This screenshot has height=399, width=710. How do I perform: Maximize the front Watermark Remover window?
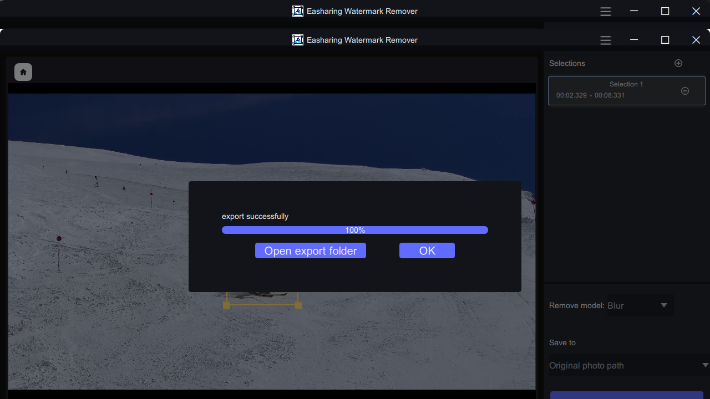pyautogui.click(x=665, y=40)
